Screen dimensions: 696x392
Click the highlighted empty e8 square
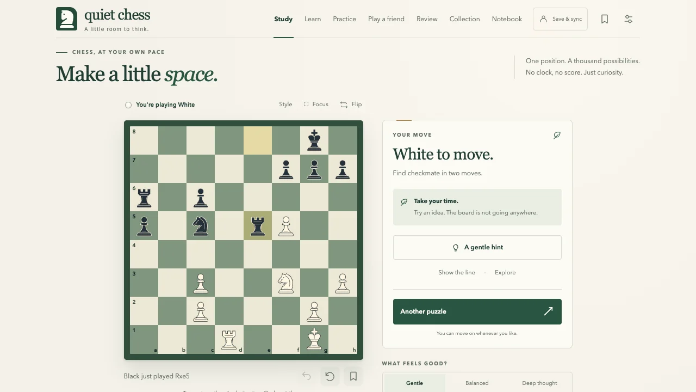258,140
